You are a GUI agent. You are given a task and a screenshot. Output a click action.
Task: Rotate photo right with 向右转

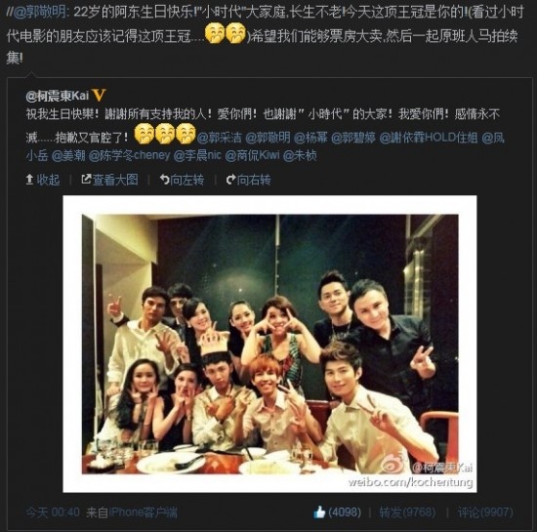248,179
